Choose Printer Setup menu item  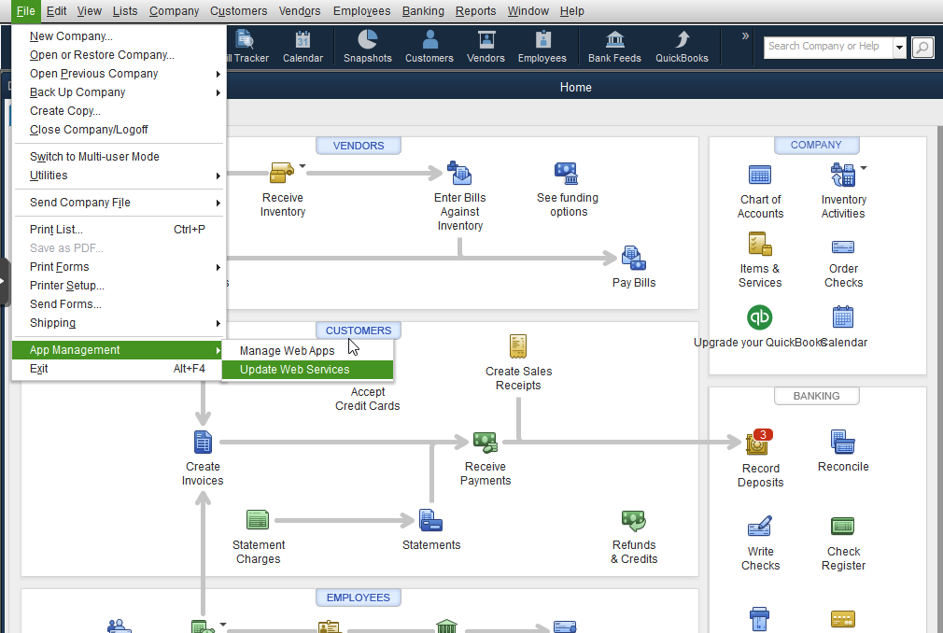(x=120, y=286)
